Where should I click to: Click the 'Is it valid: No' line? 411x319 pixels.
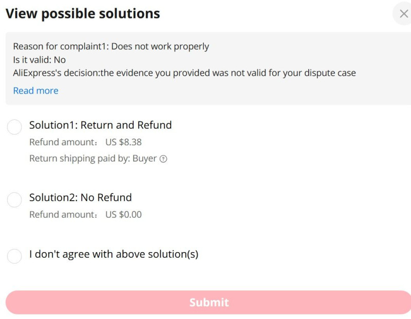[40, 60]
